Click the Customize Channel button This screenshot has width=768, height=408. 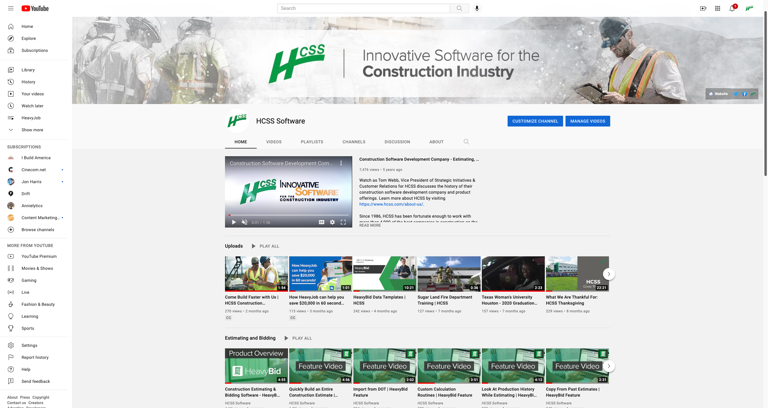[x=535, y=121]
